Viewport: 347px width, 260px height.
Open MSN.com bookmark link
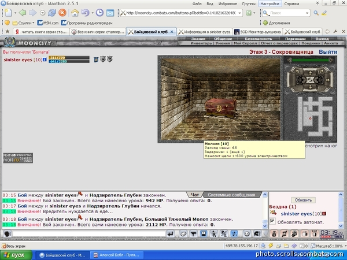[x=48, y=23]
